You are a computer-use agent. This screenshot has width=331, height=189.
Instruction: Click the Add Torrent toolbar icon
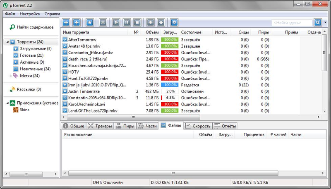[x=66, y=22]
